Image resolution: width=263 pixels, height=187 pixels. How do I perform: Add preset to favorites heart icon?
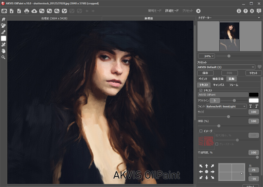click(259, 67)
